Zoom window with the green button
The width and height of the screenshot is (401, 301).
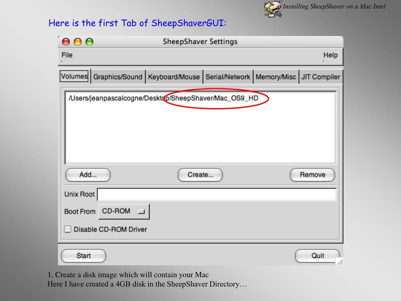(90, 42)
